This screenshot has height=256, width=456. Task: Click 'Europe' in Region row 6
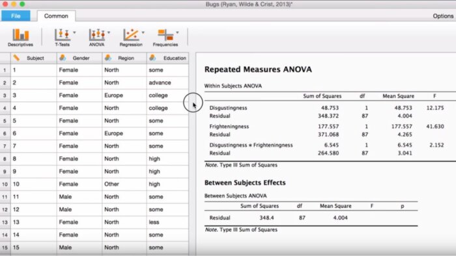[113, 133]
